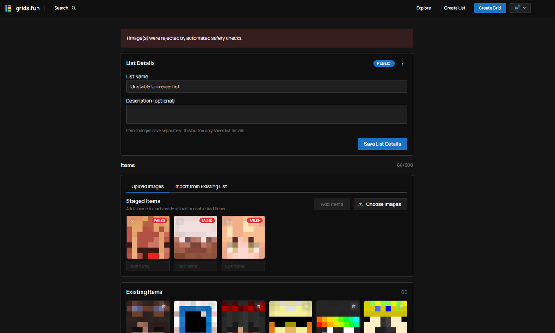Delete existing blue-framed black square item
Screen dimensions: 555x333
click(x=211, y=306)
